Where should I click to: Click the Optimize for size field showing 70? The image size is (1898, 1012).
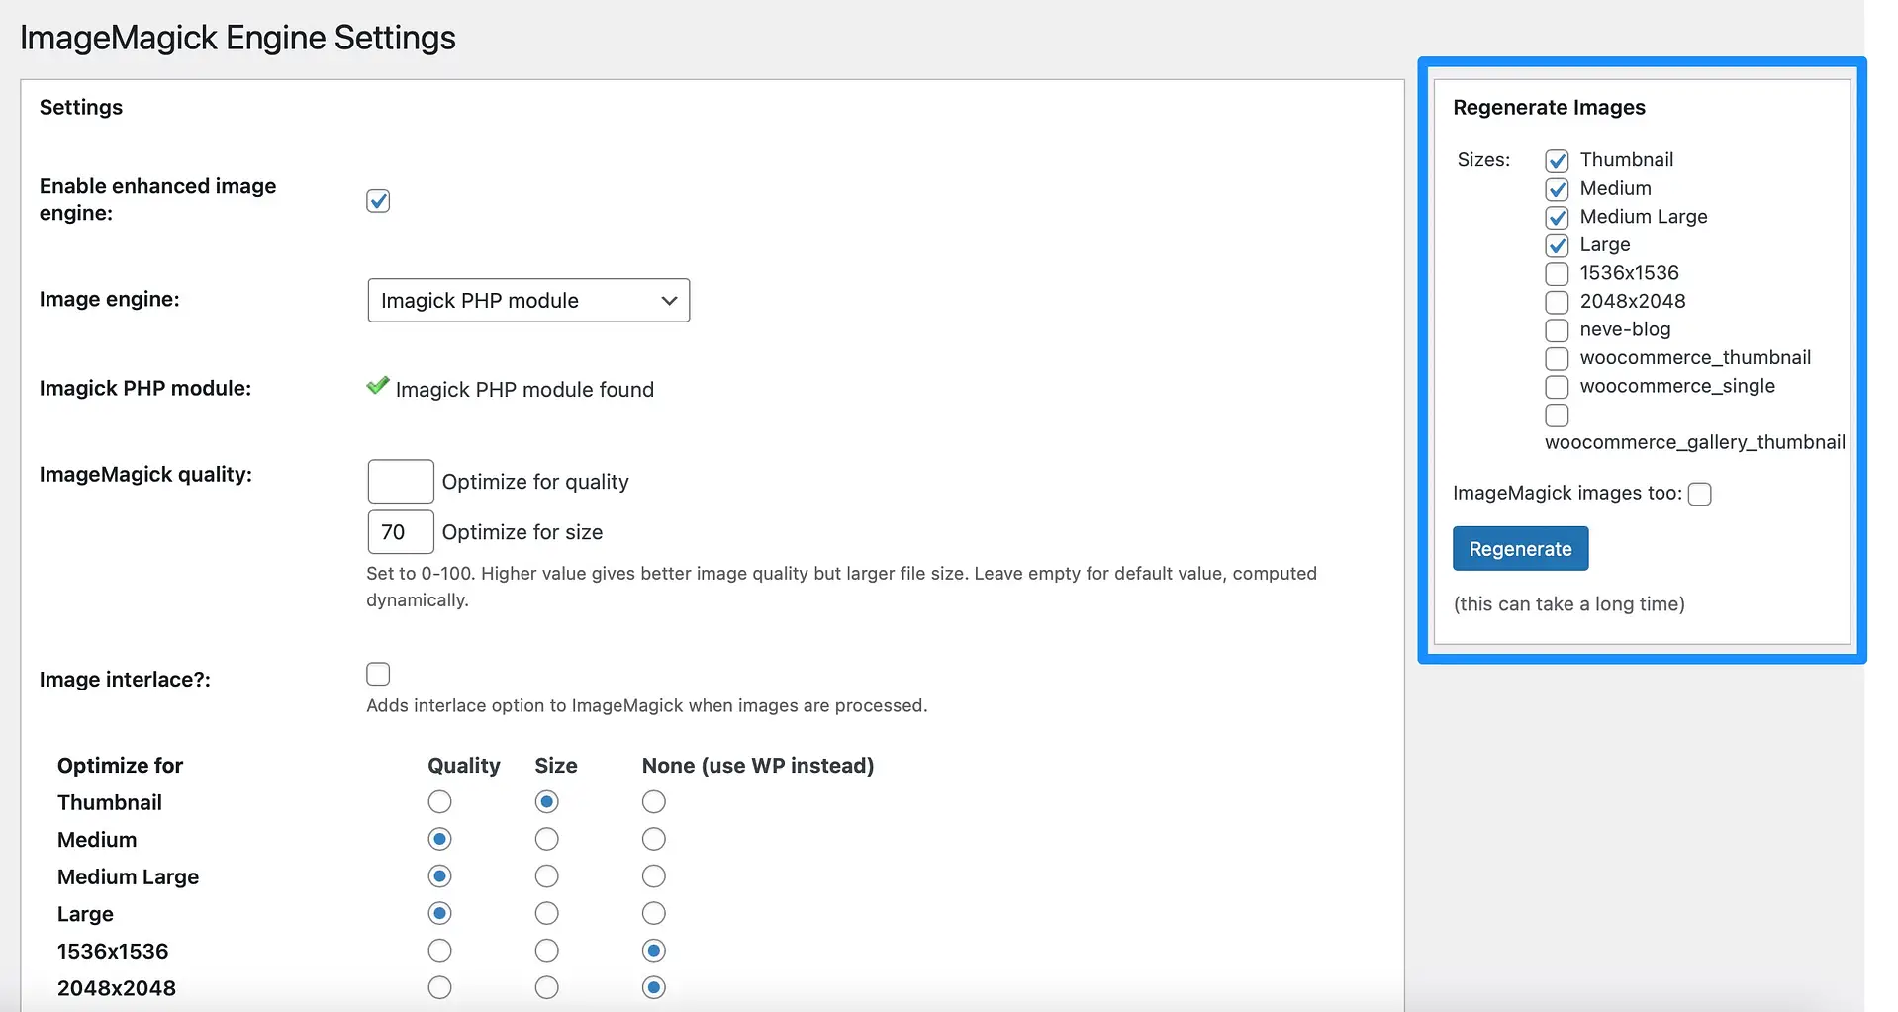click(400, 531)
